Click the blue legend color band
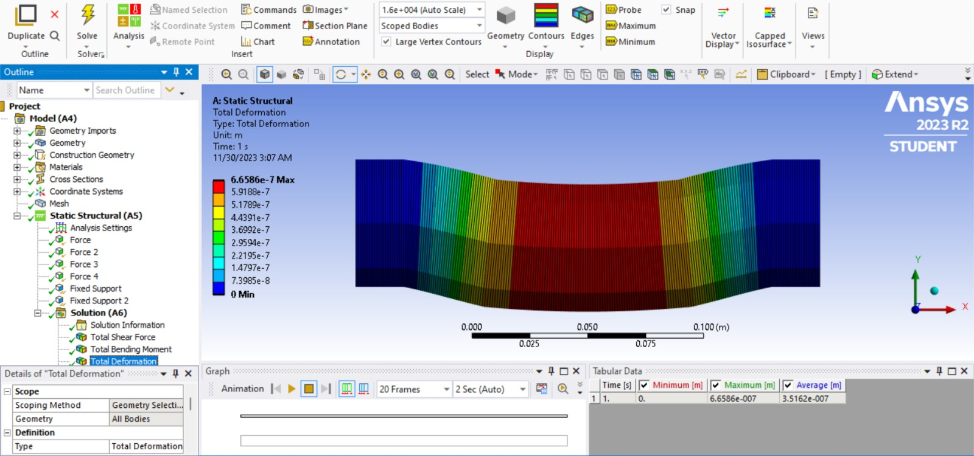 coord(219,289)
